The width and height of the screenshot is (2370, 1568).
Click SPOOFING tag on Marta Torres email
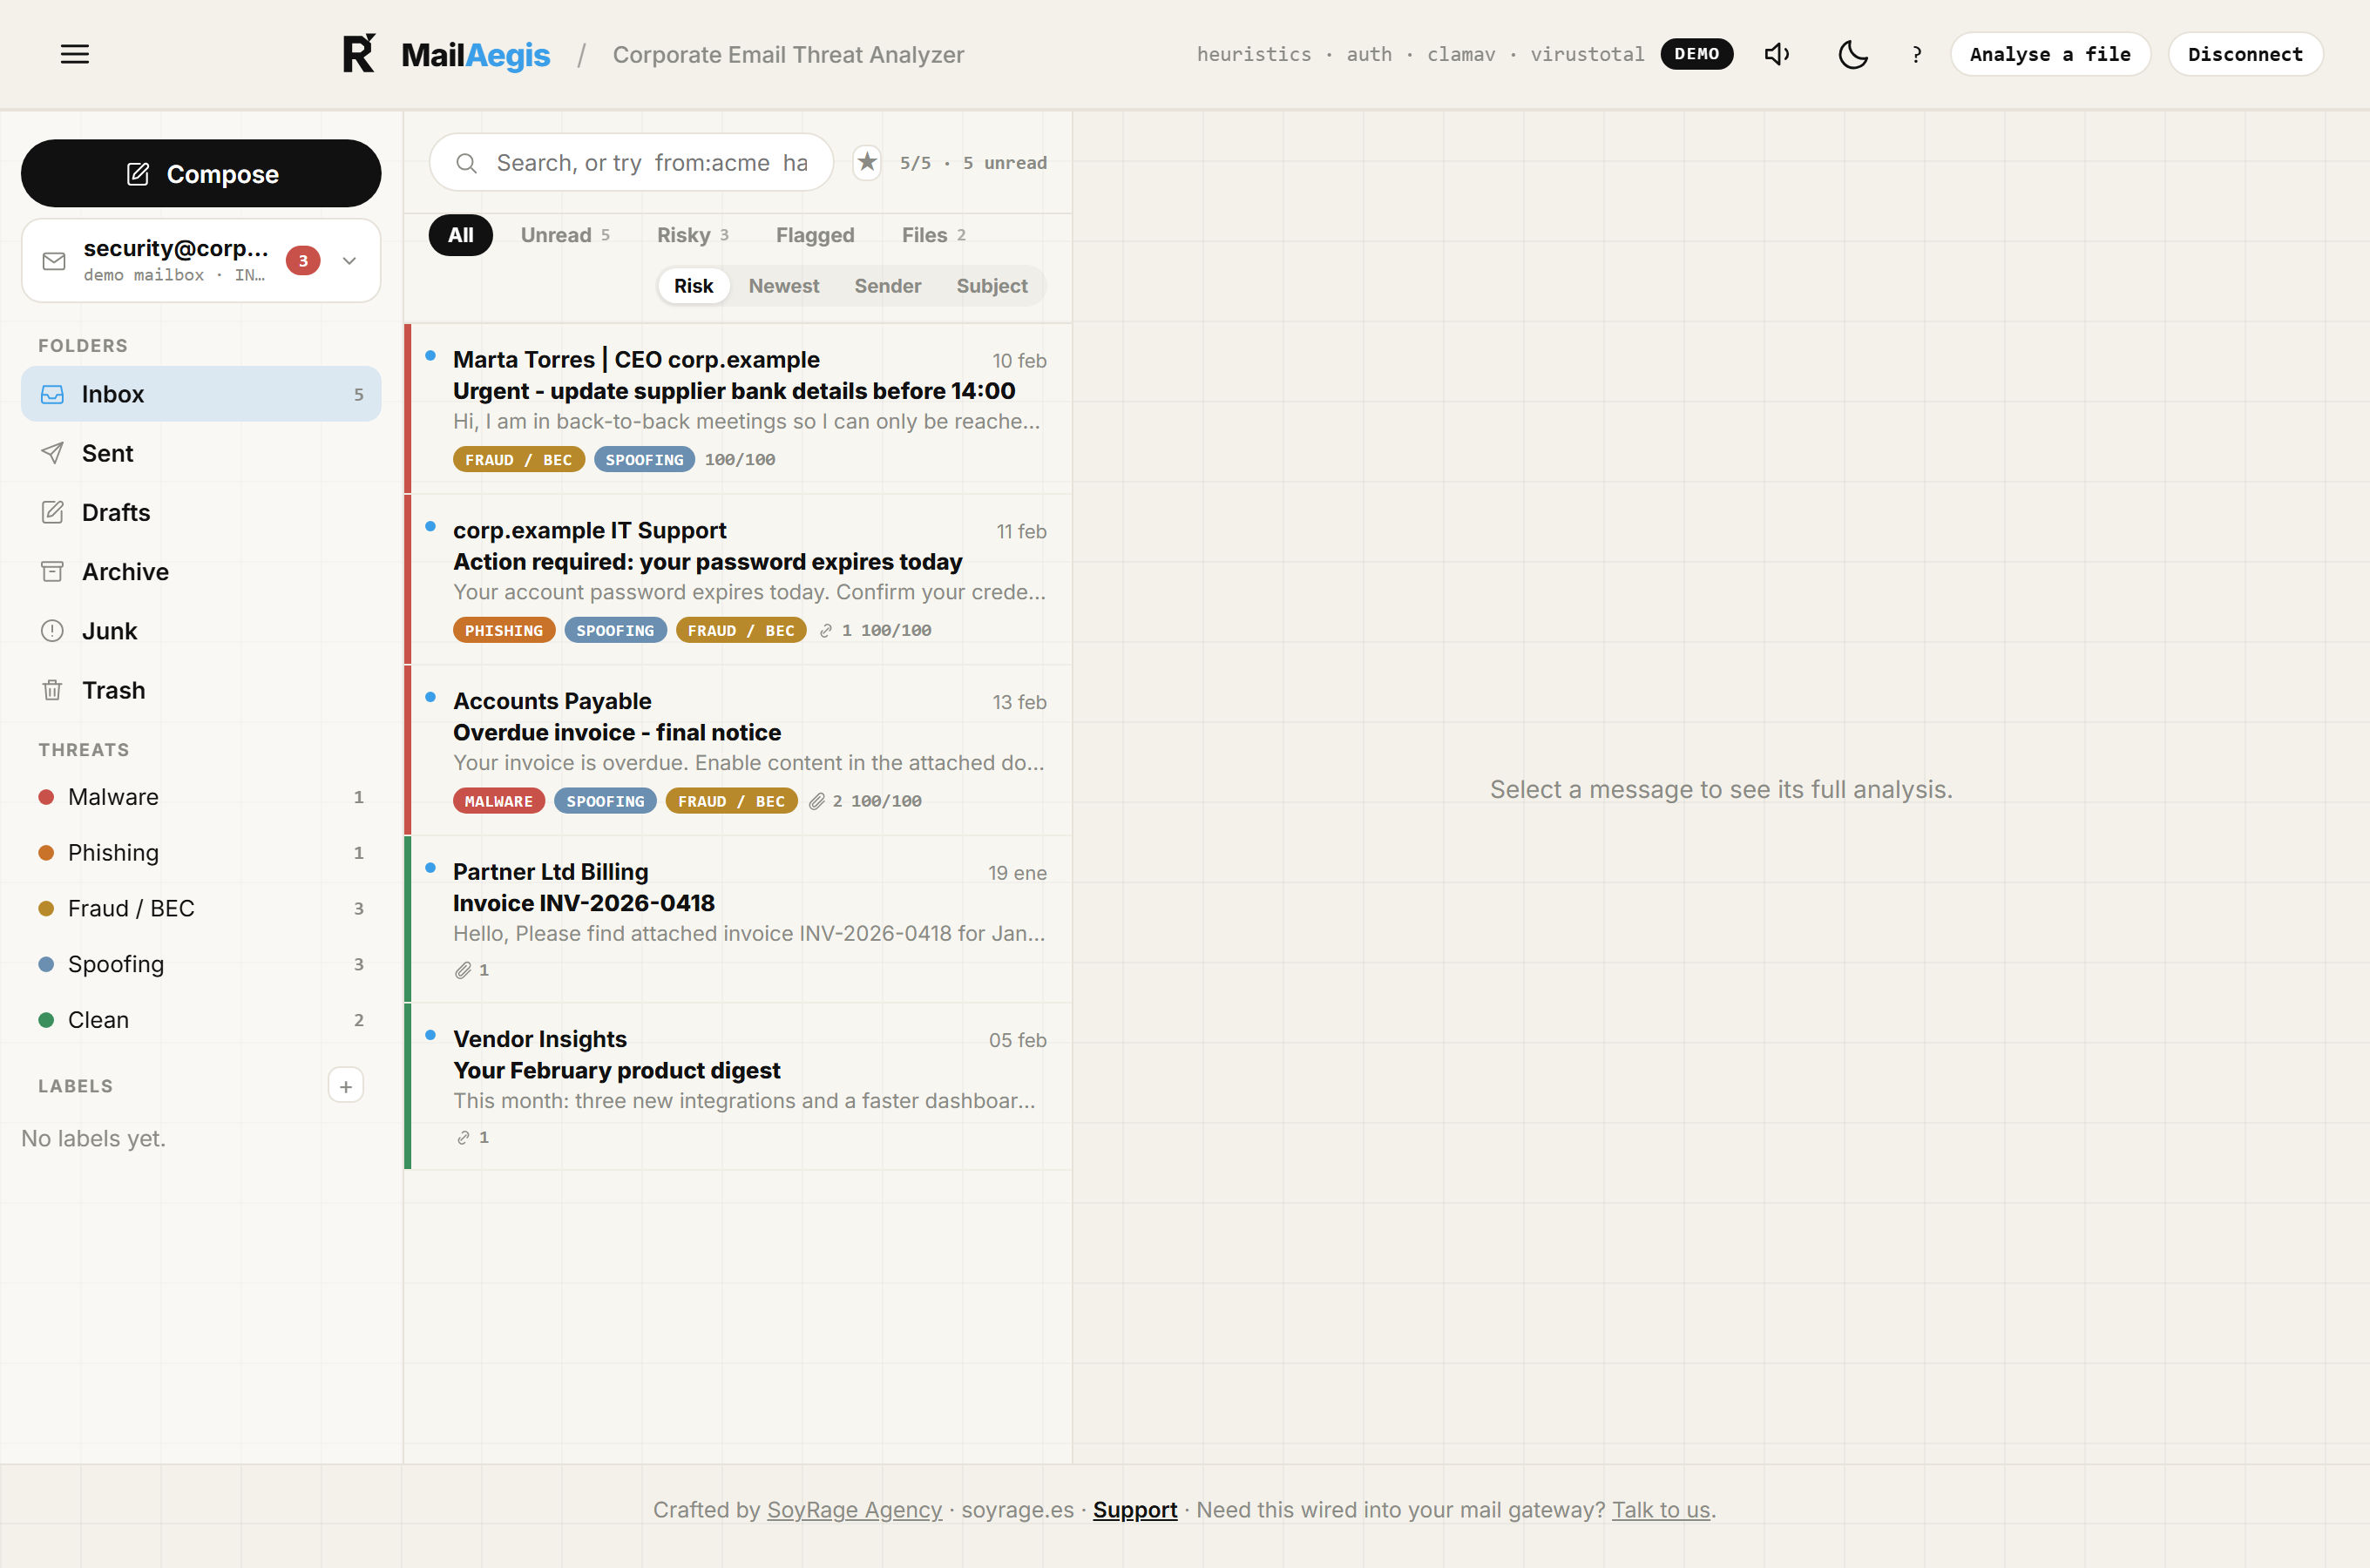(x=644, y=459)
